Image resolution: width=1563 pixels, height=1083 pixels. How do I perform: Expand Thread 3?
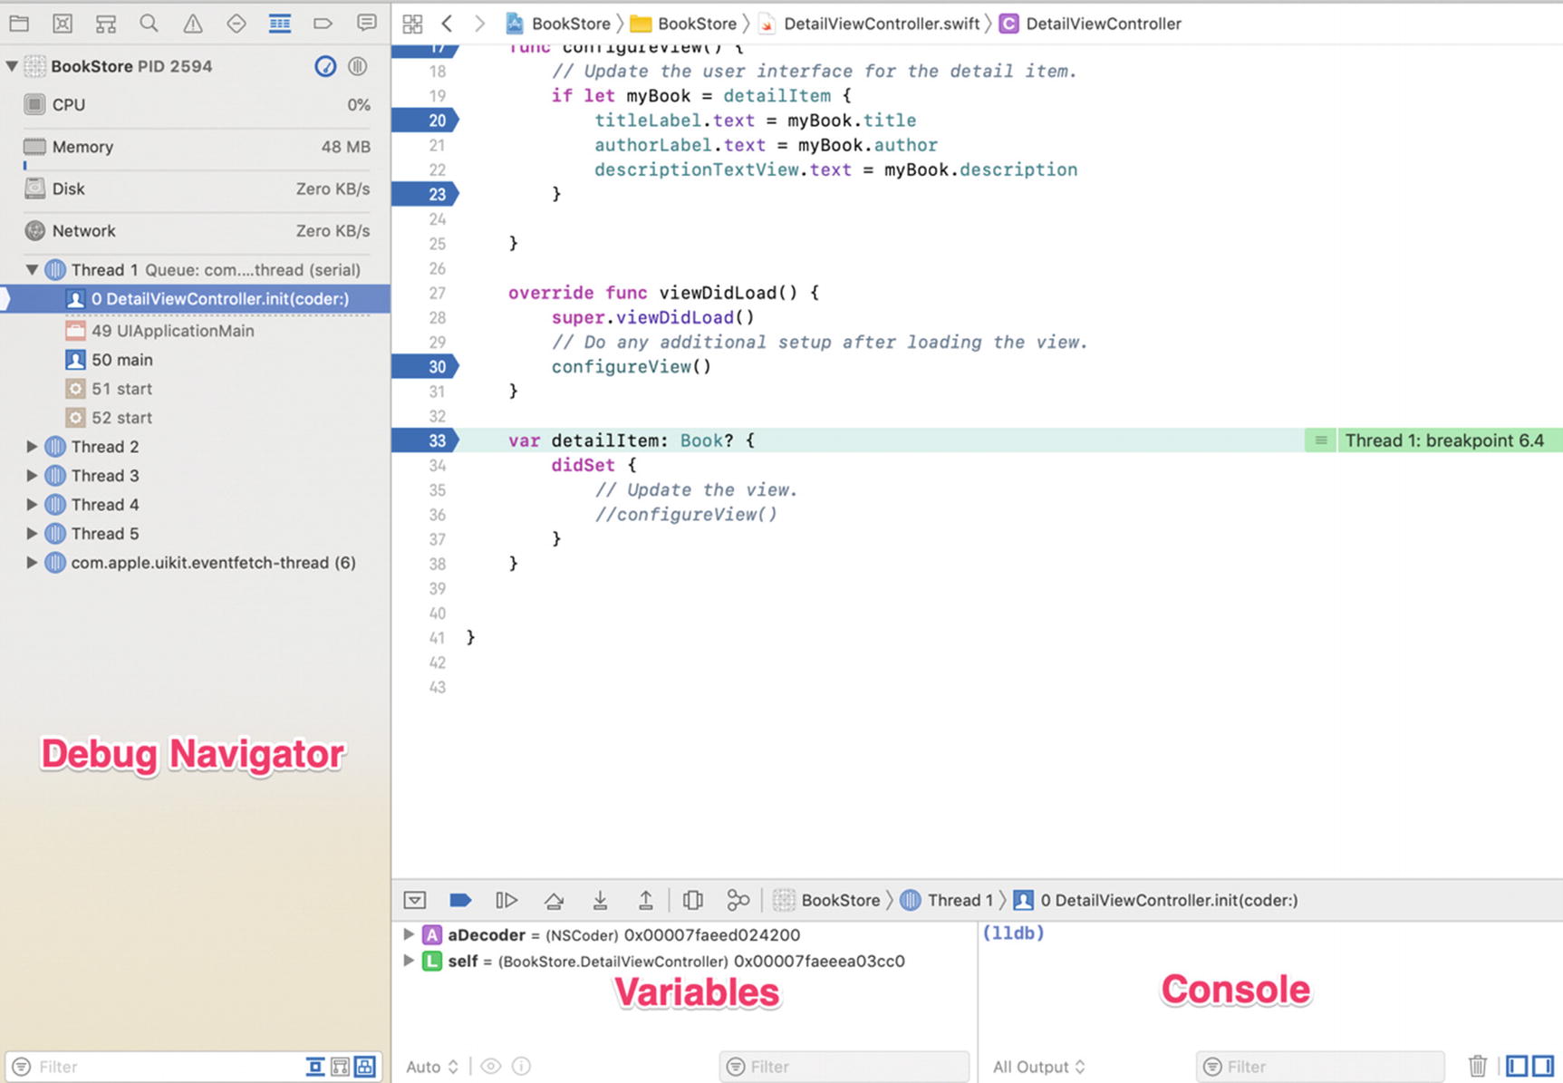tap(32, 476)
